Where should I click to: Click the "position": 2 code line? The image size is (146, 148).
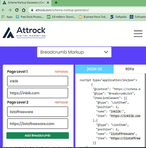coord(107,129)
